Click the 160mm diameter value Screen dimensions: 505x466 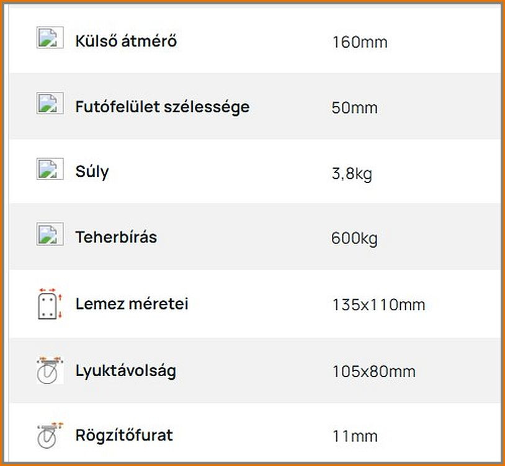coord(360,42)
